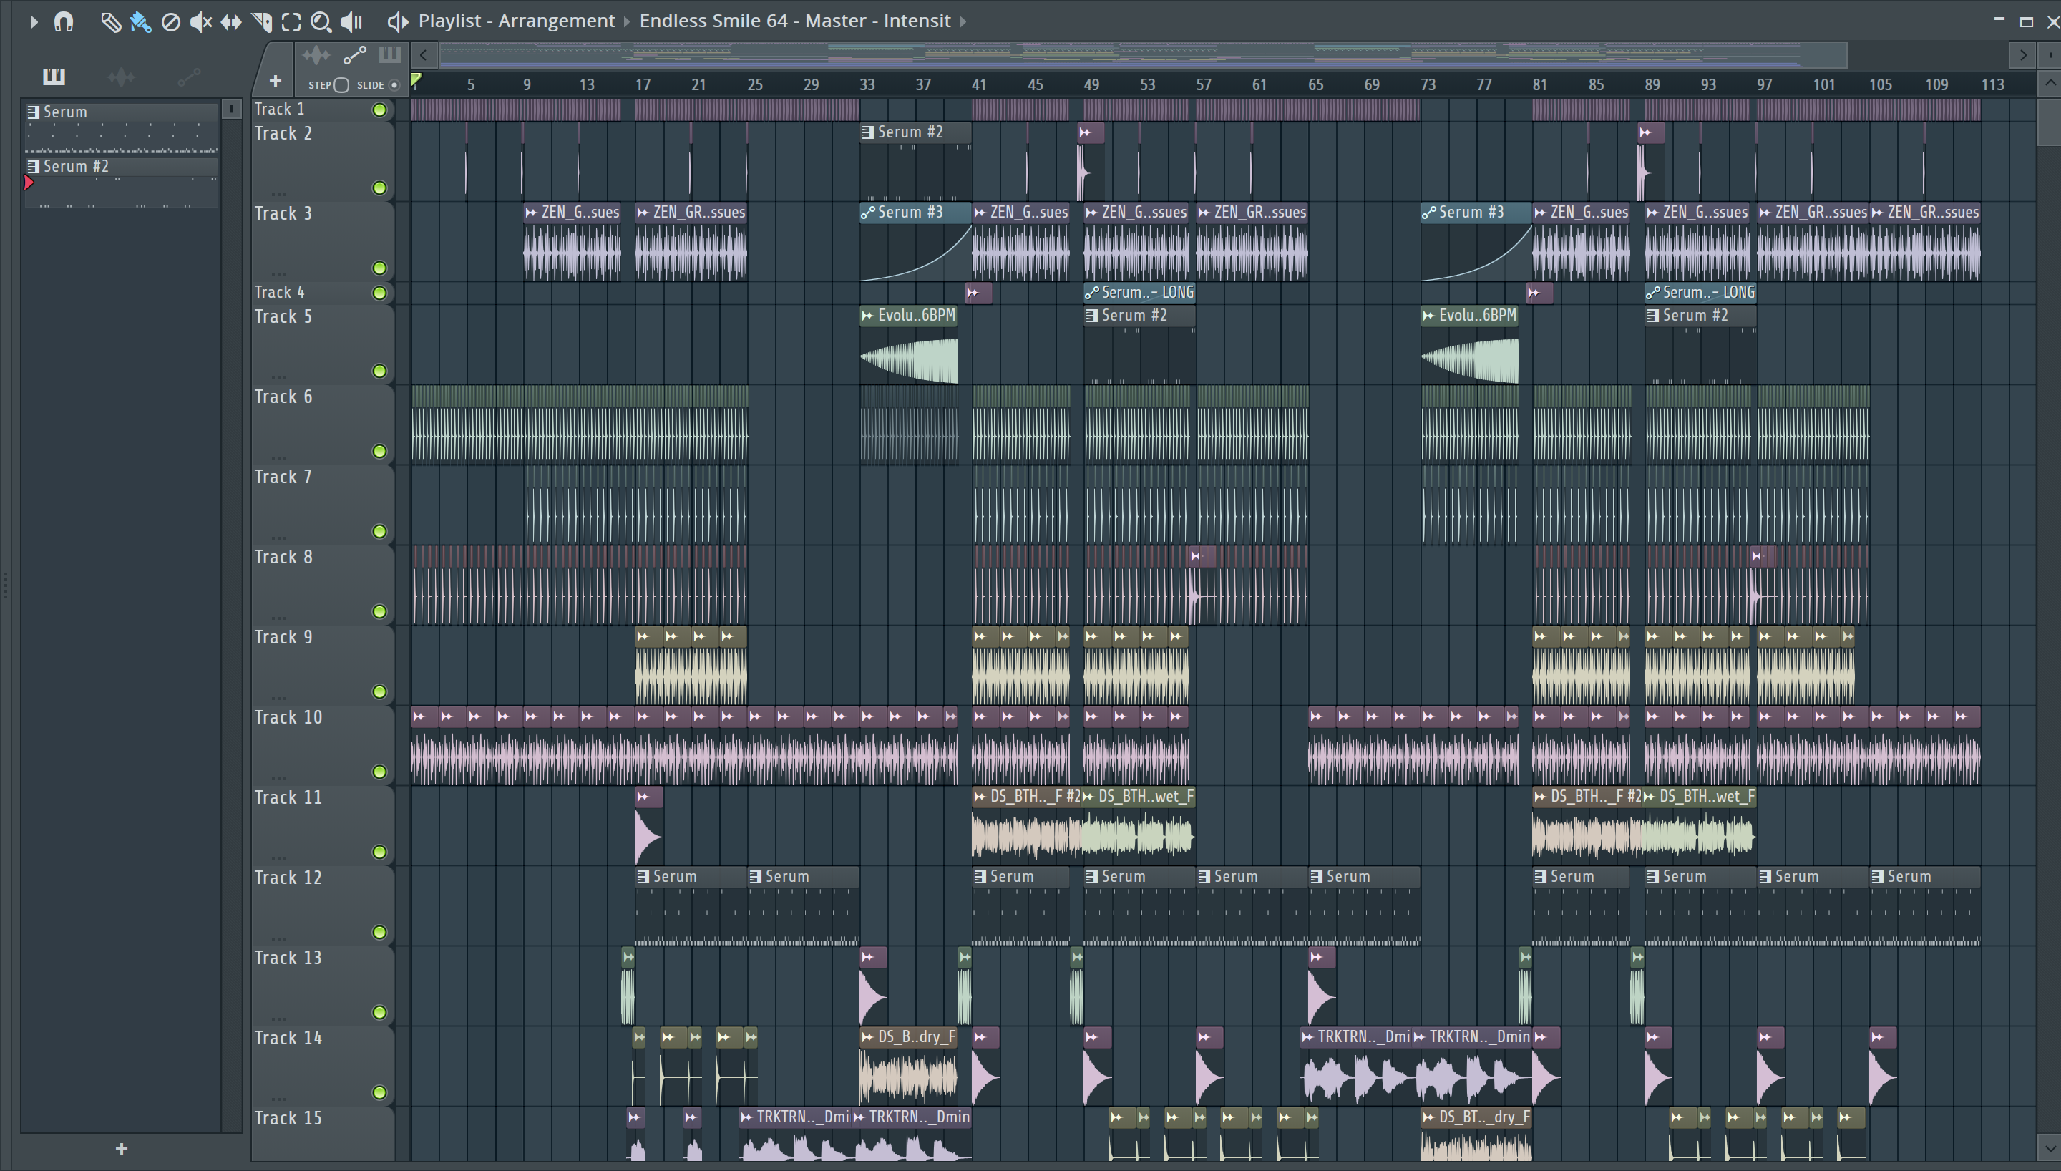Open menu icon of DS_BT.._dry_F clip on Track 15
The height and width of the screenshot is (1171, 2061).
[1428, 1117]
